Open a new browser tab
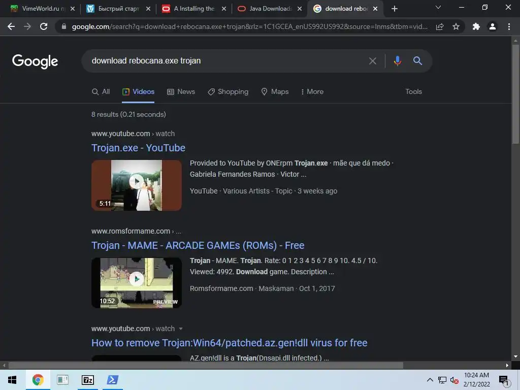 pyautogui.click(x=394, y=9)
